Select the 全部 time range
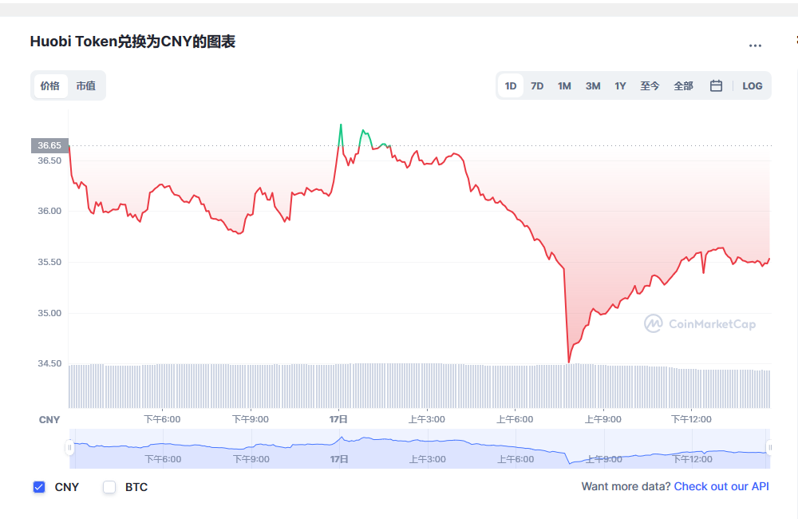This screenshot has height=519, width=798. pyautogui.click(x=684, y=85)
